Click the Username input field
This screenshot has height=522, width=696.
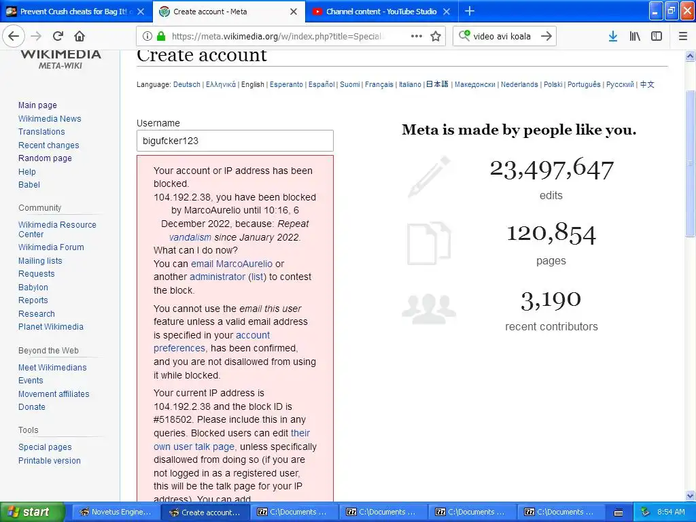coord(234,141)
